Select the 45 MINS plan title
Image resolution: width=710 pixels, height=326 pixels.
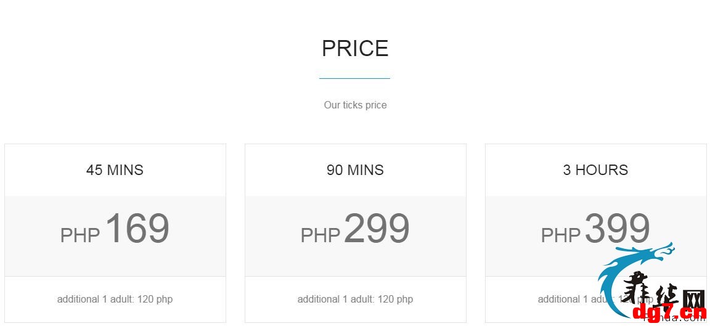tap(115, 170)
